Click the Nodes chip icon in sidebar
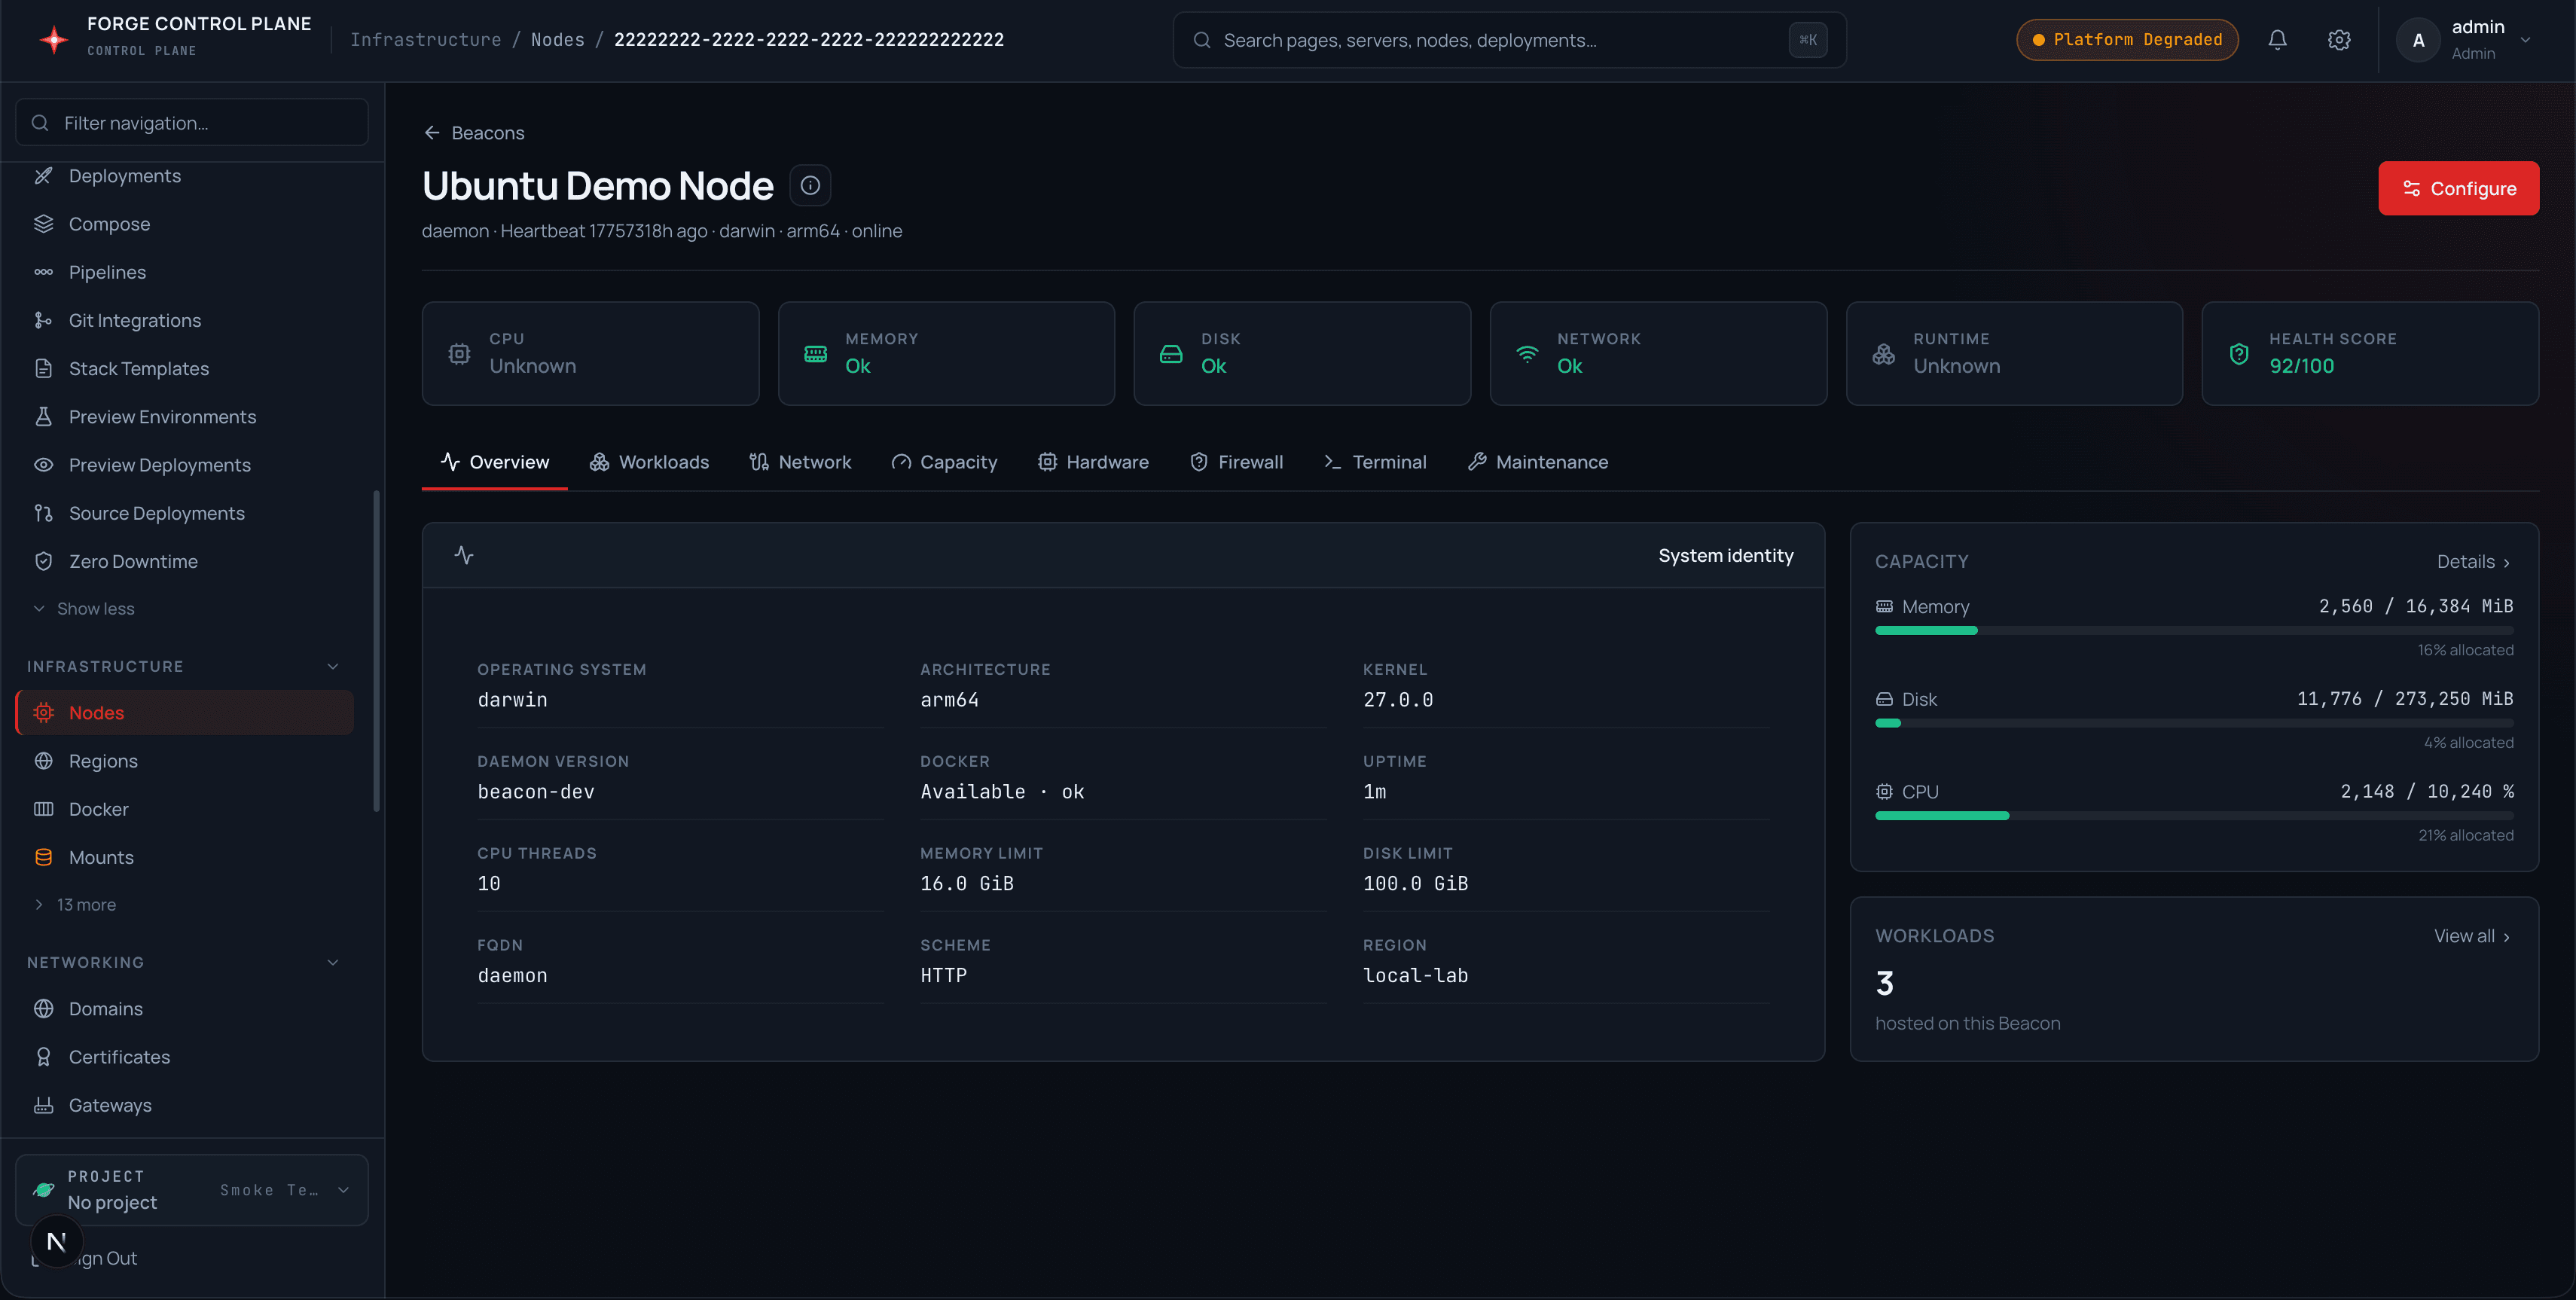Screen dimensions: 2576x1300 point(43,713)
